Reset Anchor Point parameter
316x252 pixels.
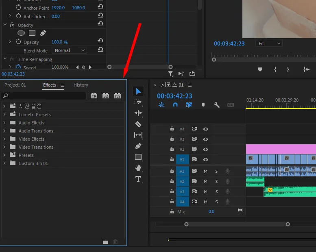(100, 7)
